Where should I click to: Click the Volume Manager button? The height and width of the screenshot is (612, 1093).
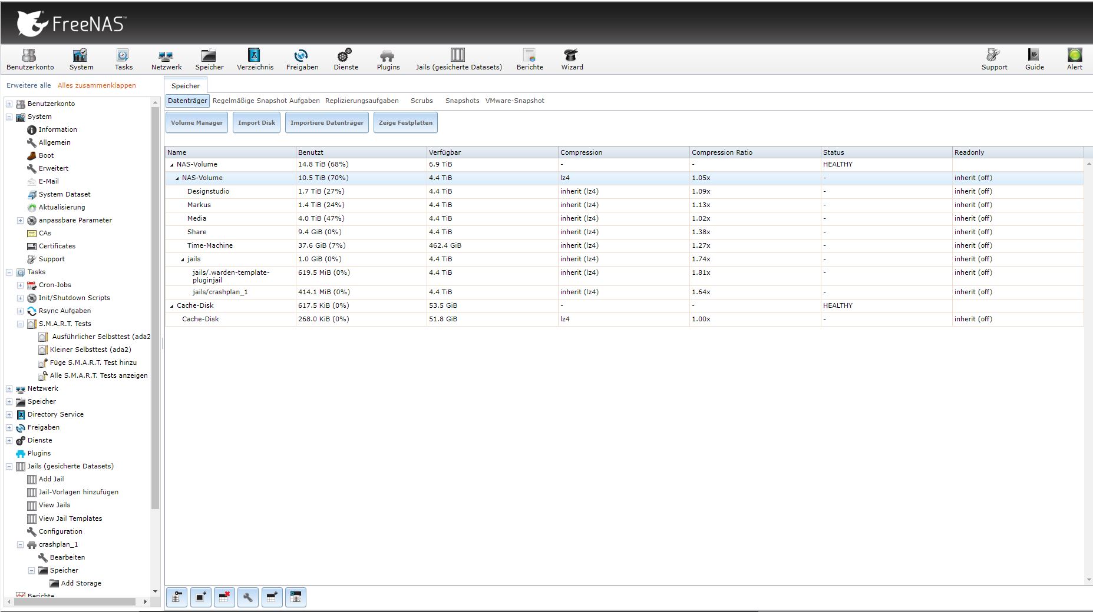coord(197,122)
